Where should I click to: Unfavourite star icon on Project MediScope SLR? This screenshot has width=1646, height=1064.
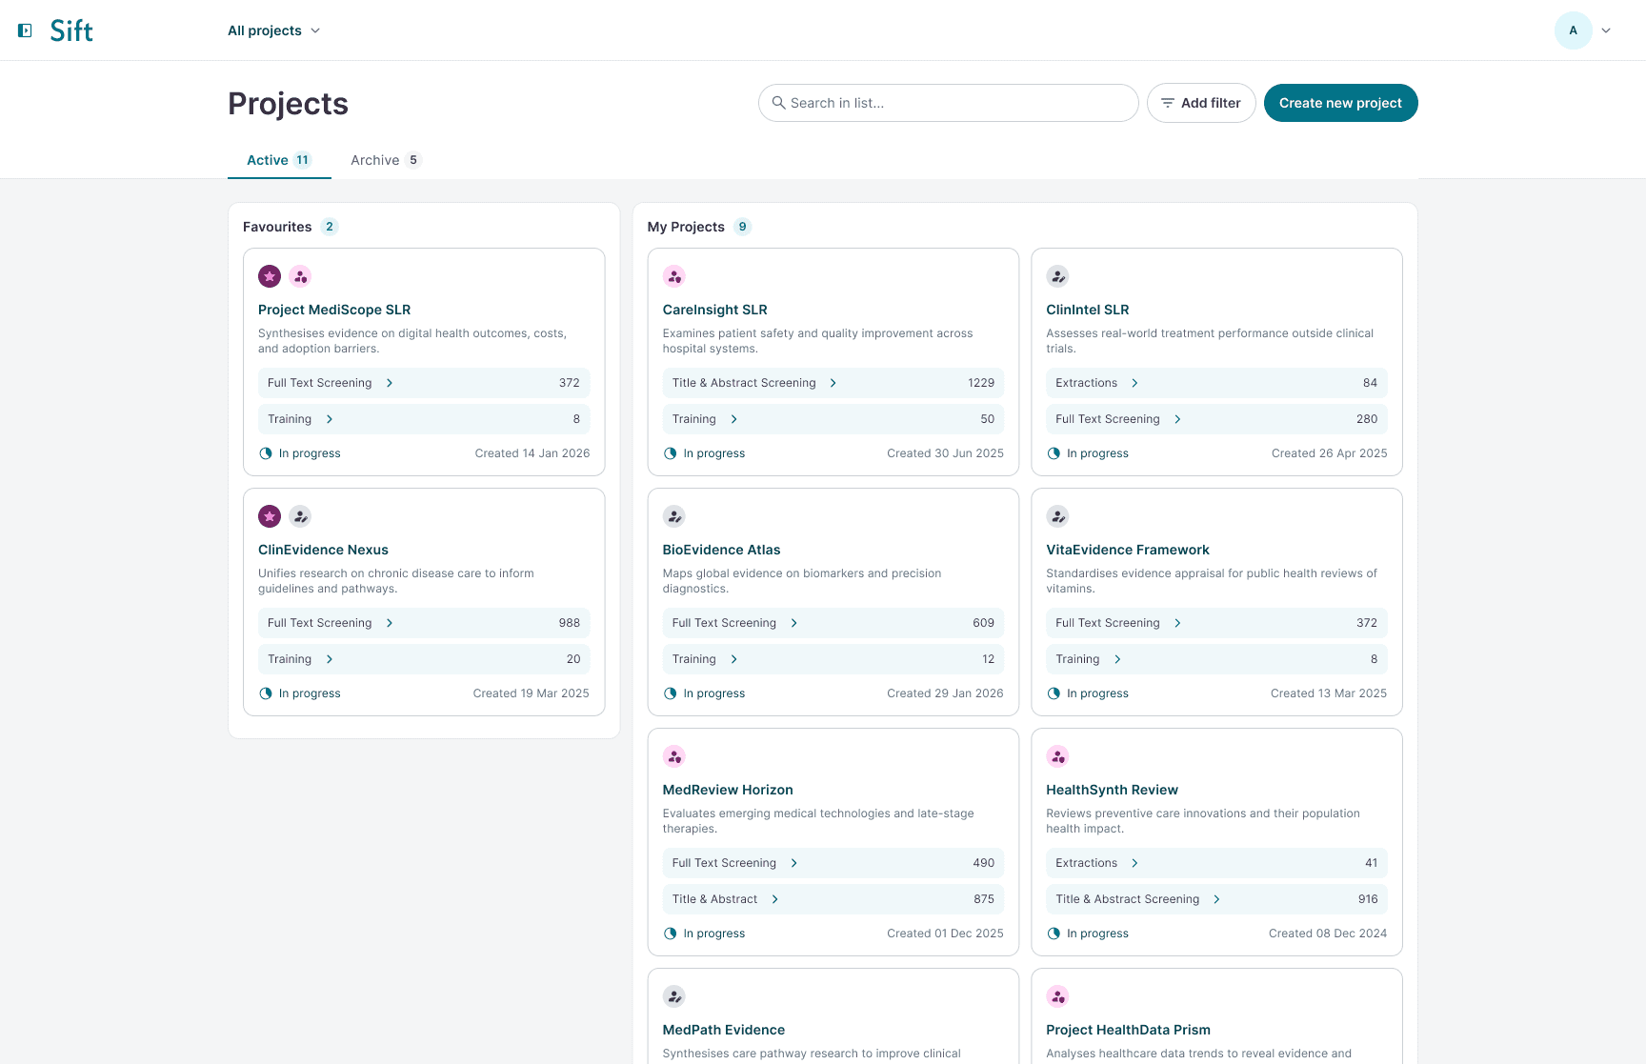[270, 276]
